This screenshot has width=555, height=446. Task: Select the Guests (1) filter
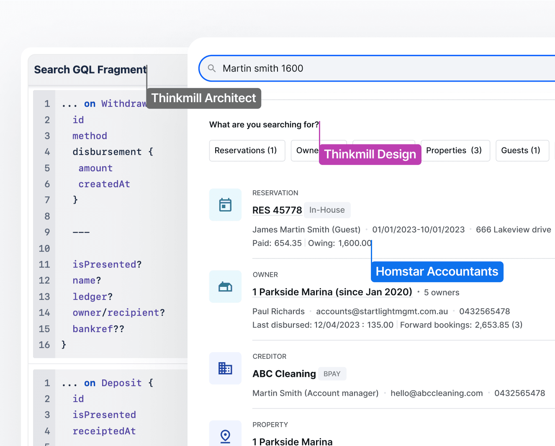(x=522, y=150)
